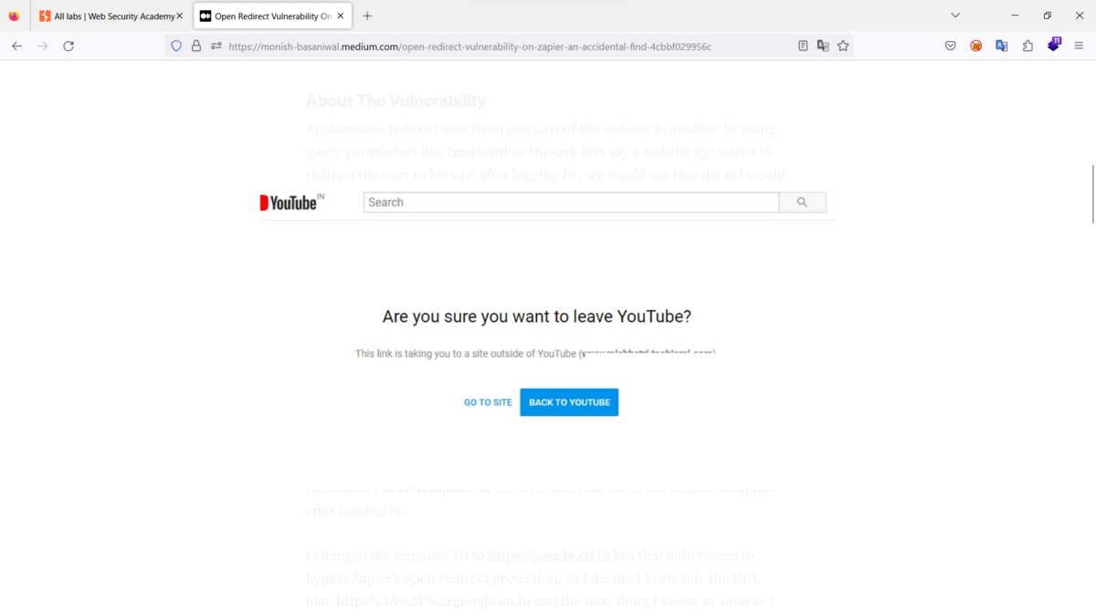This screenshot has height=616, width=1096.
Task: Open the Firefox View pinned icon
Action: point(14,16)
